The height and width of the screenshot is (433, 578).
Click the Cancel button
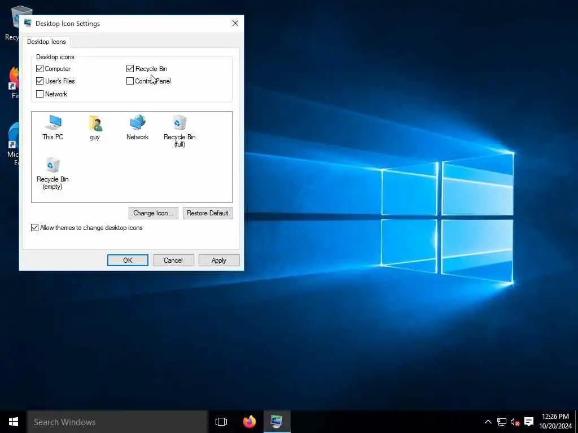pos(173,260)
